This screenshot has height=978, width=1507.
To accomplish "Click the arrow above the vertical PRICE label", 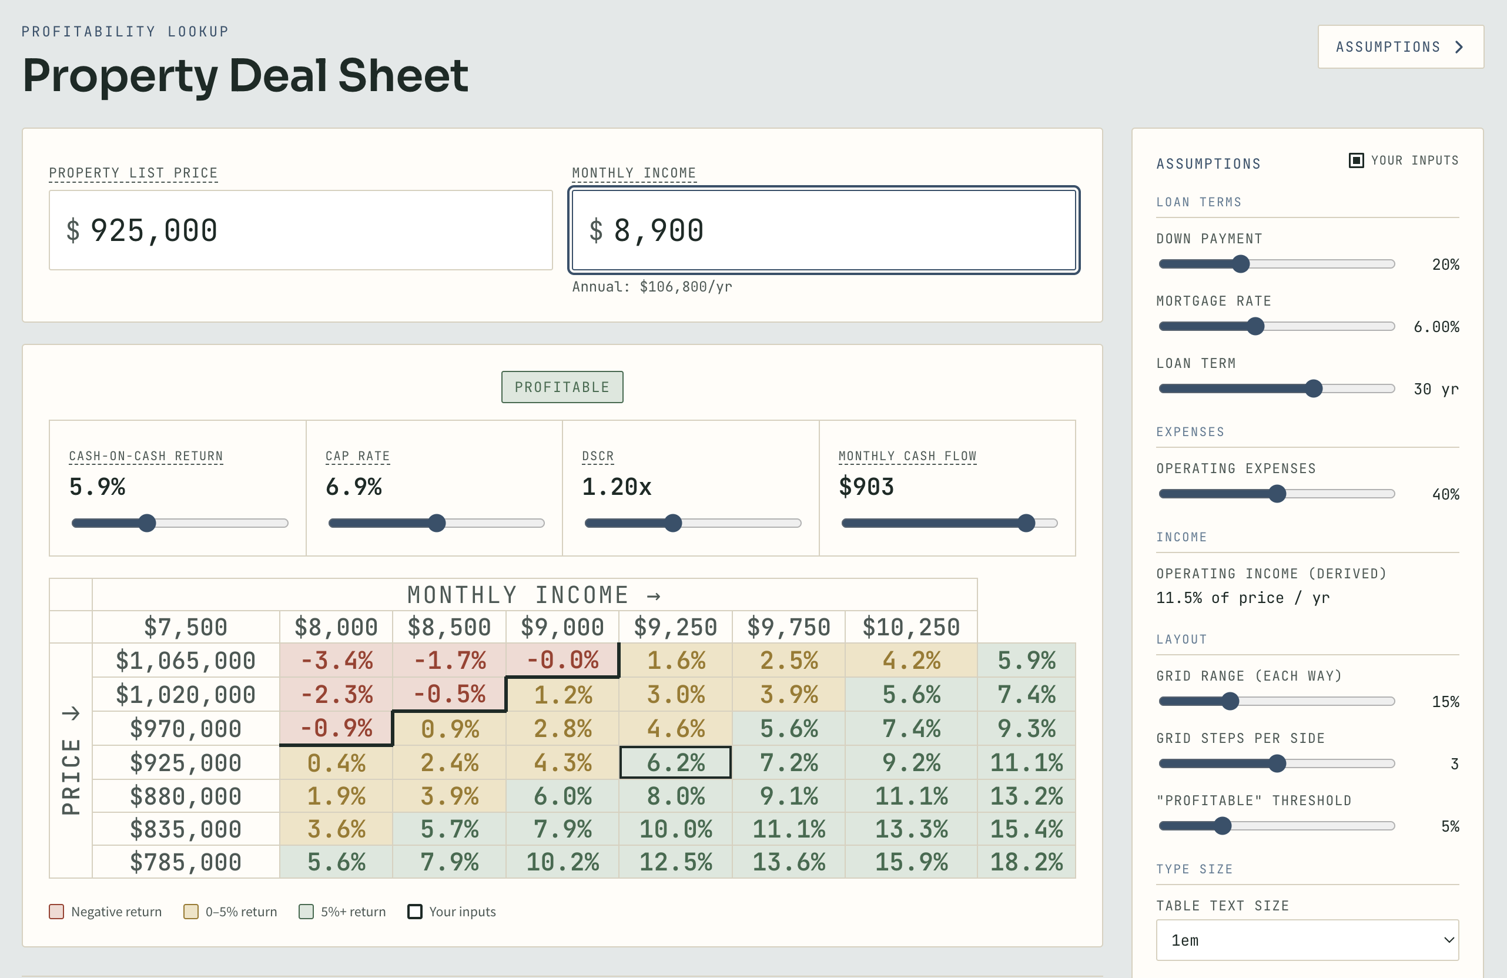I will click(x=71, y=714).
